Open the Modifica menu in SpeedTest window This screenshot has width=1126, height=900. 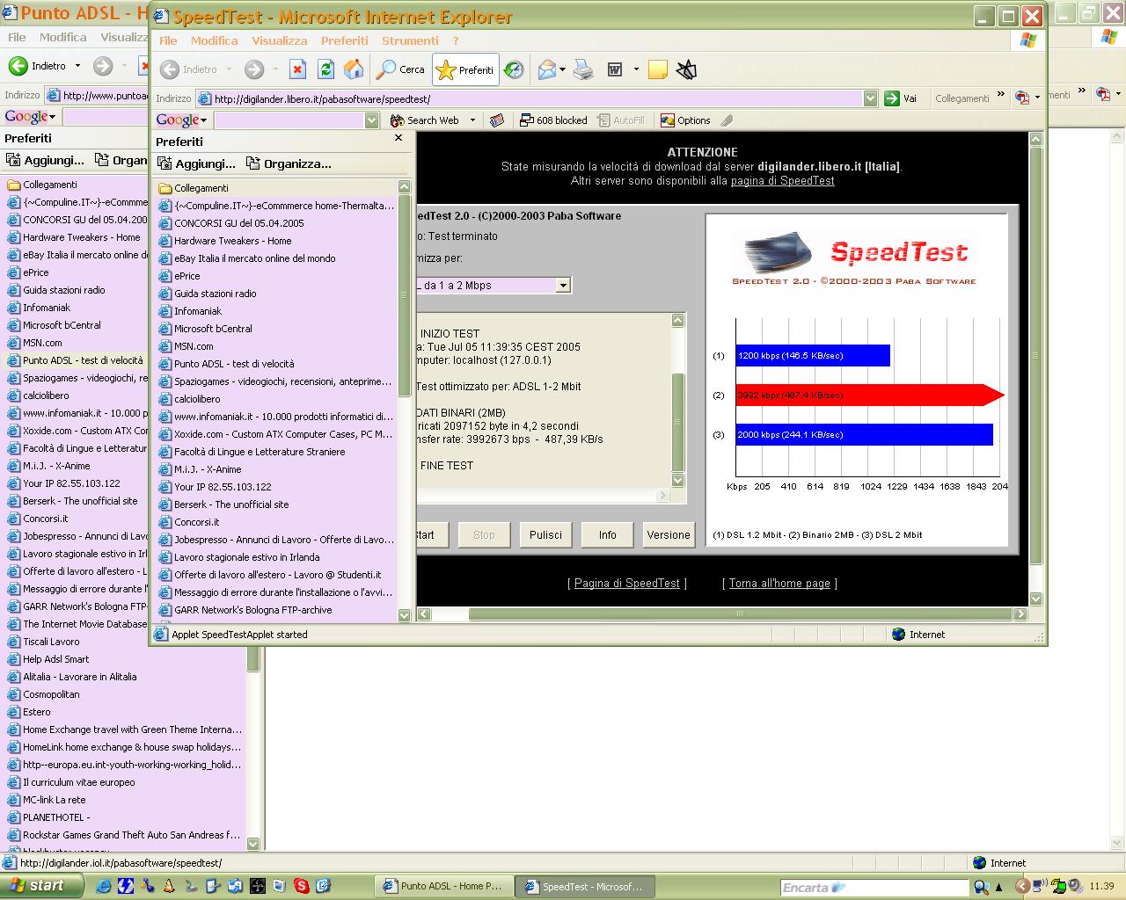[215, 40]
